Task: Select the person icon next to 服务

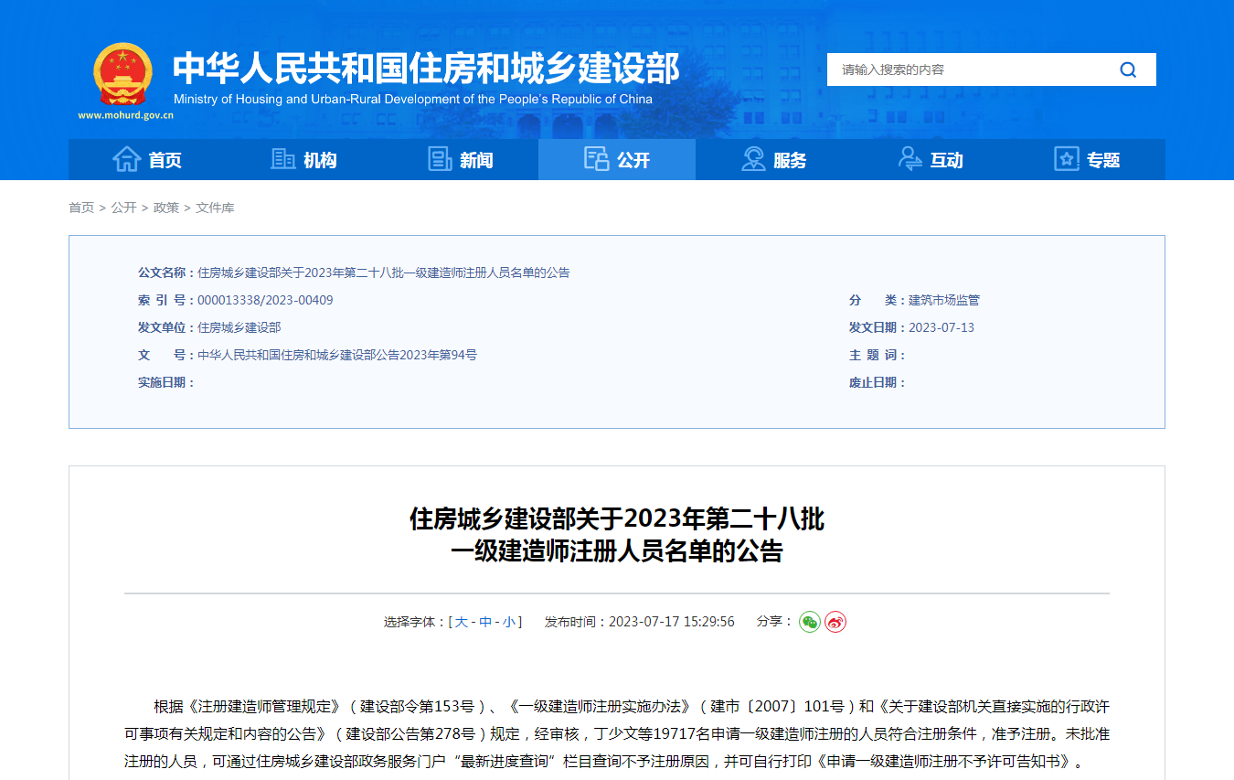Action: point(753,159)
